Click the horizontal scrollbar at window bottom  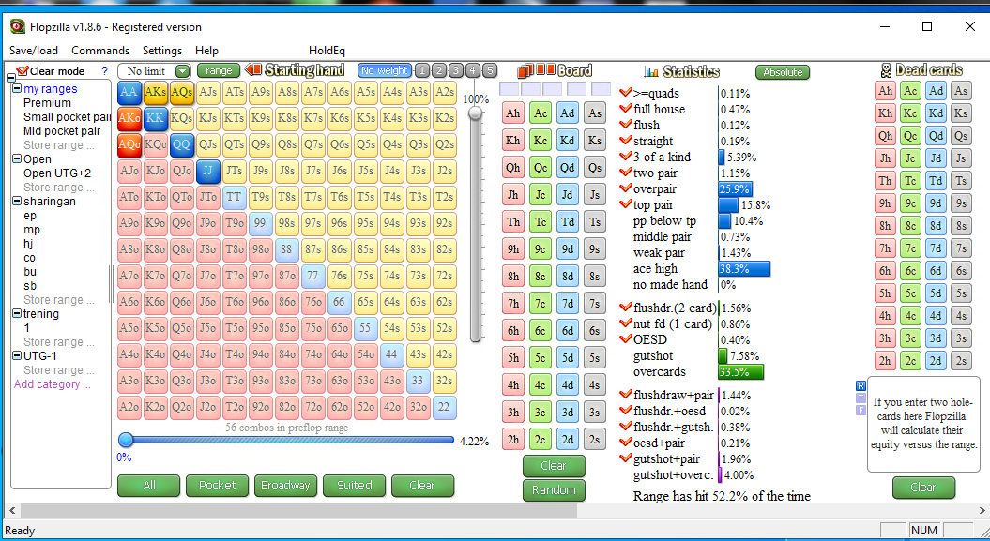point(299,510)
